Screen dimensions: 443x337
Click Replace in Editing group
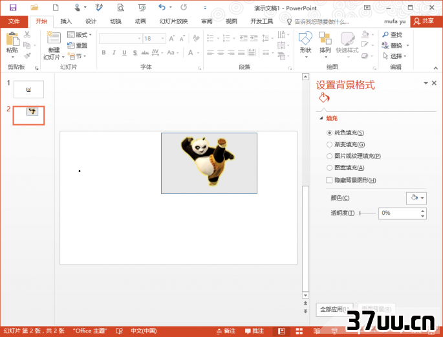pyautogui.click(x=395, y=45)
